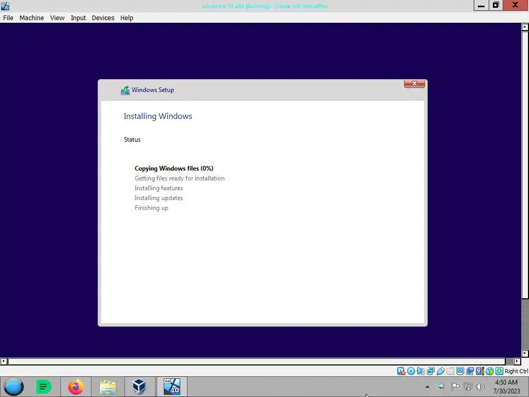
Task: Click the CPU virtualization V status icon
Action: (480, 371)
